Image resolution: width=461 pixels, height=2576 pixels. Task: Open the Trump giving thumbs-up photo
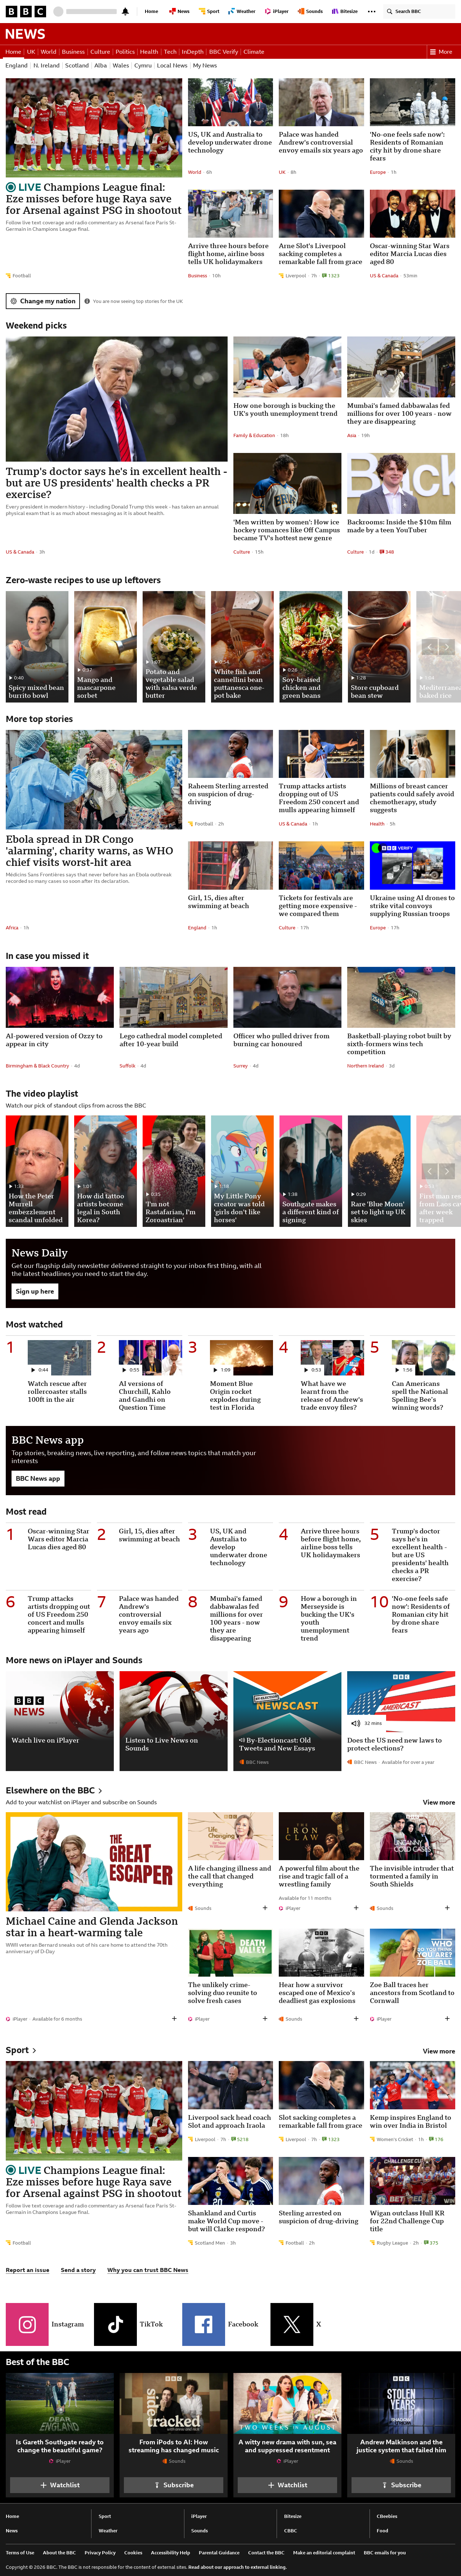pos(117,399)
